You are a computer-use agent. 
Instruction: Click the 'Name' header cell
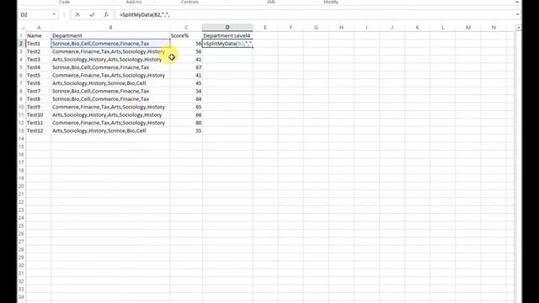[x=39, y=35]
